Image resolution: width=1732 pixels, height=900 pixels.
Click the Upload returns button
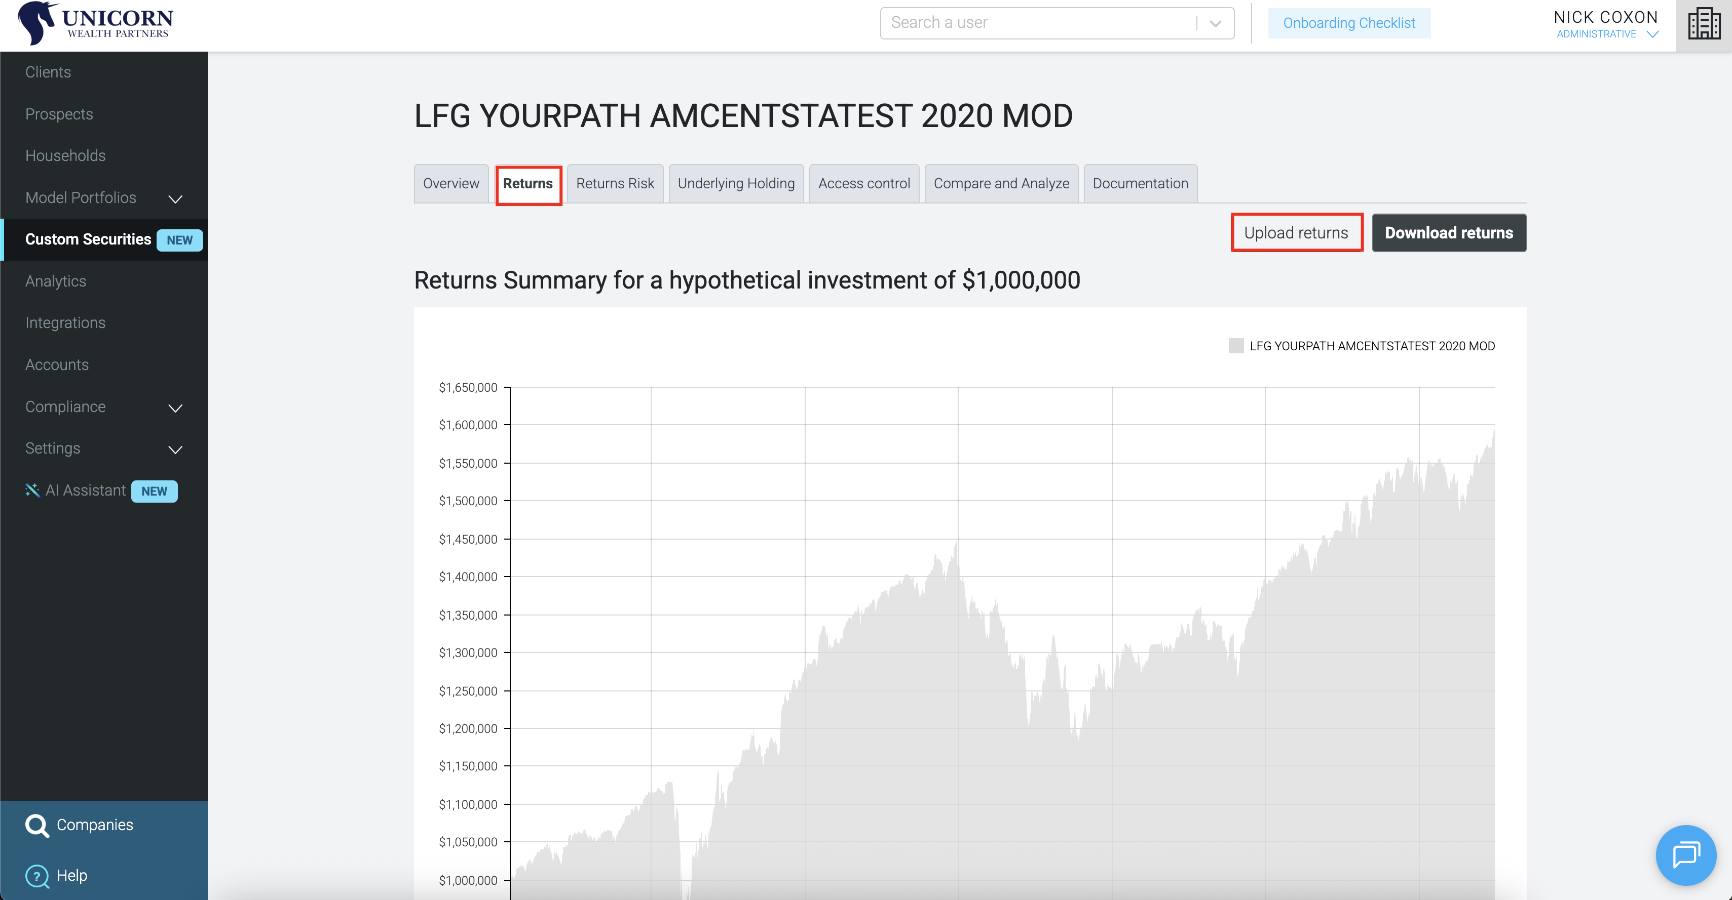[x=1297, y=232]
